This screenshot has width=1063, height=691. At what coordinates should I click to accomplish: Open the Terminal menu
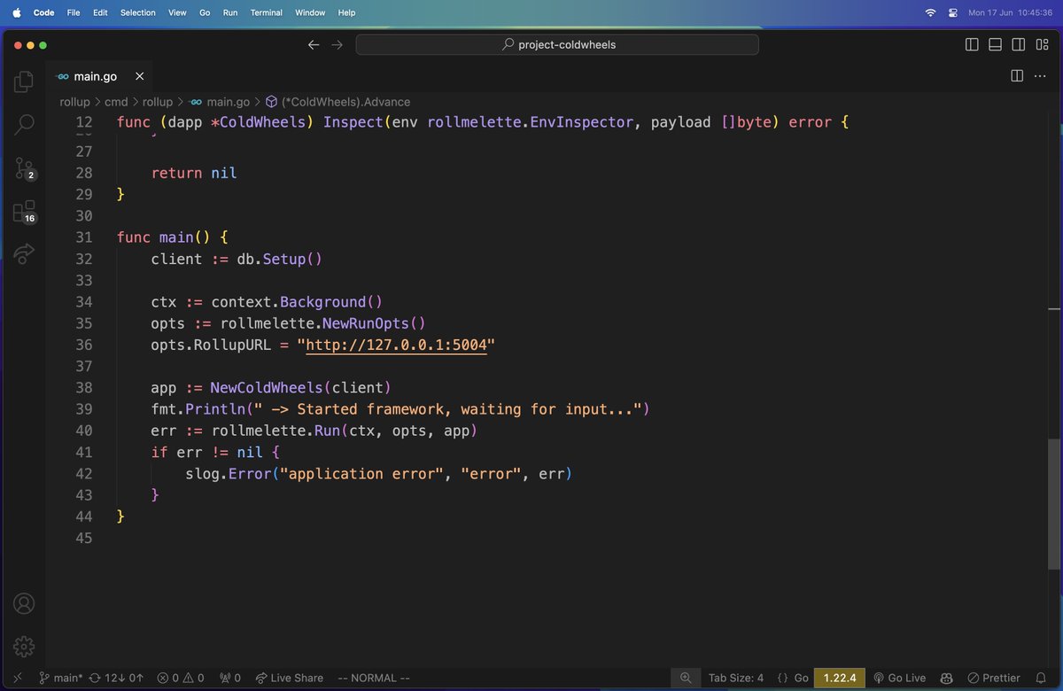[x=267, y=12]
